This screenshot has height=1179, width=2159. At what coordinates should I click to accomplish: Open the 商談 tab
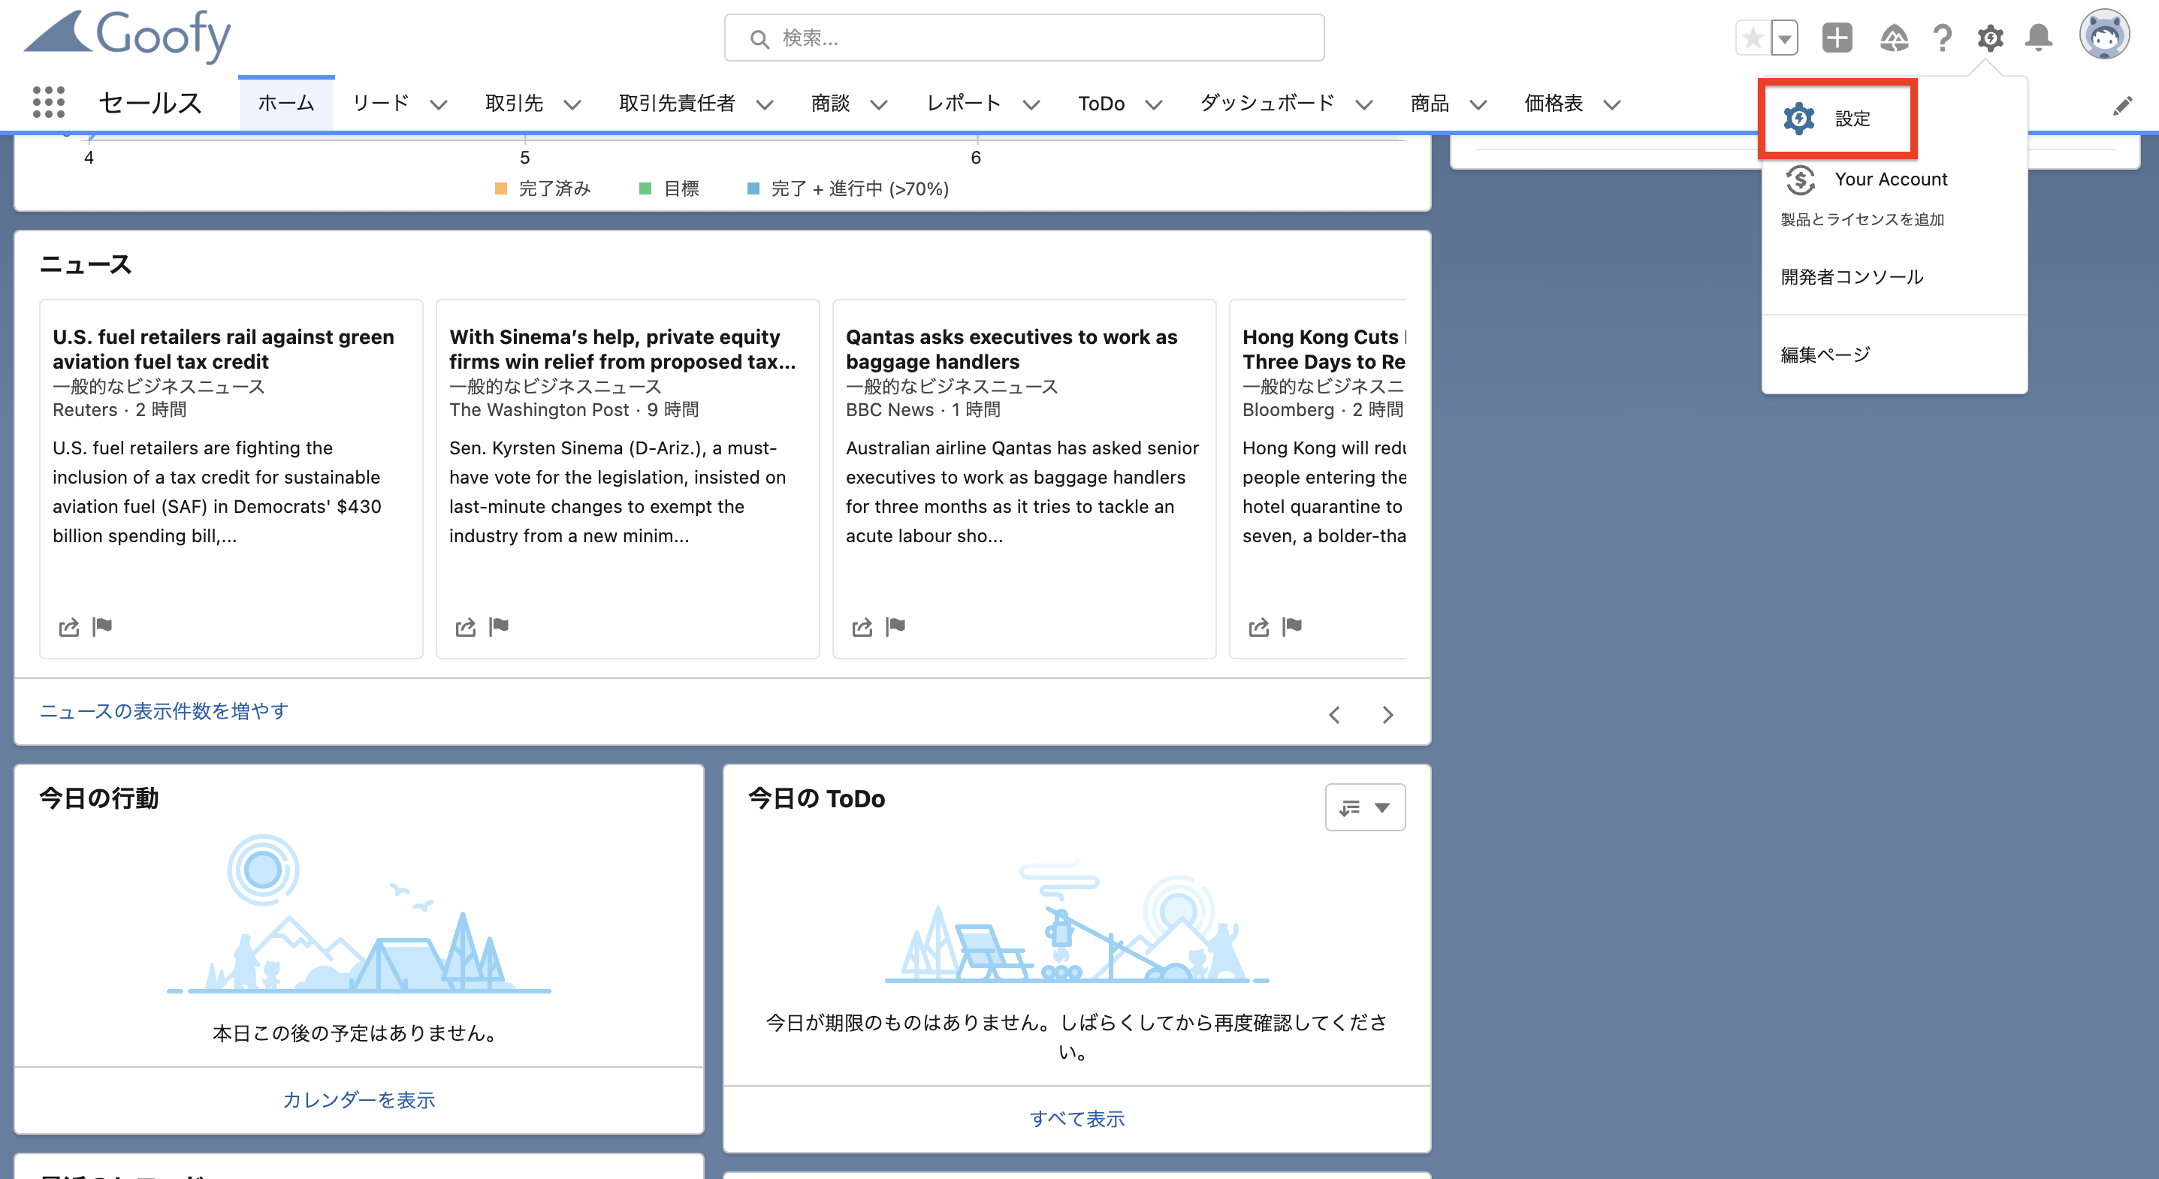(x=831, y=103)
